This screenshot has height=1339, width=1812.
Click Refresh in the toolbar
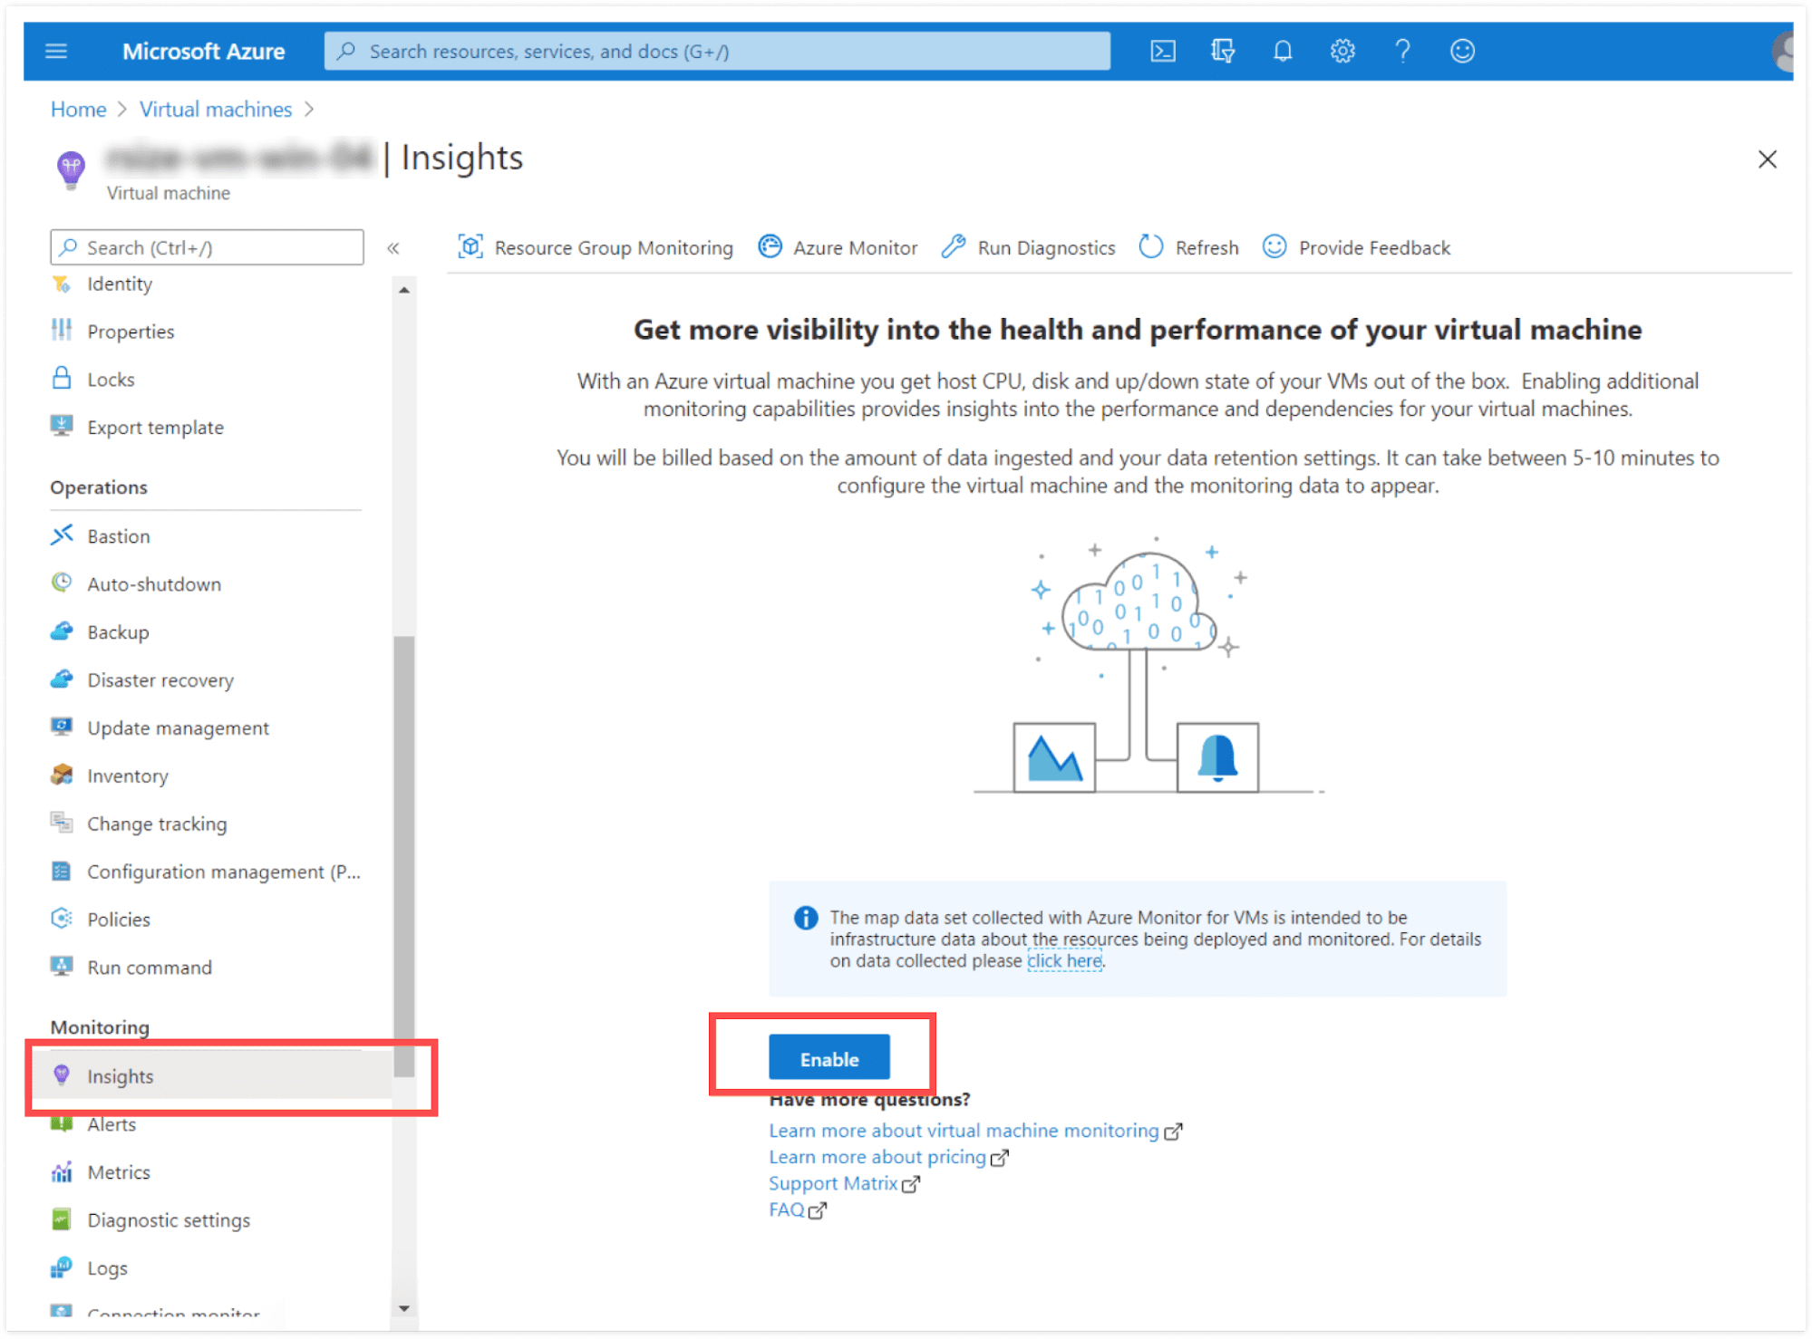point(1188,247)
